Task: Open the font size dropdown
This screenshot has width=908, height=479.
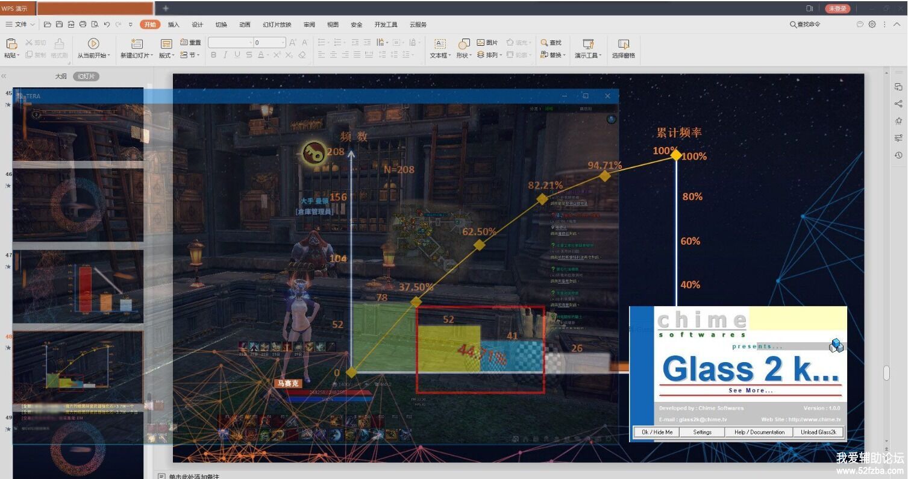Action: (x=282, y=43)
